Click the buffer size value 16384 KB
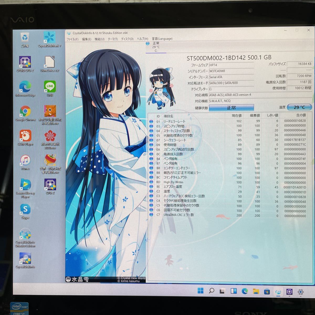315x315 pixels. click(x=300, y=64)
